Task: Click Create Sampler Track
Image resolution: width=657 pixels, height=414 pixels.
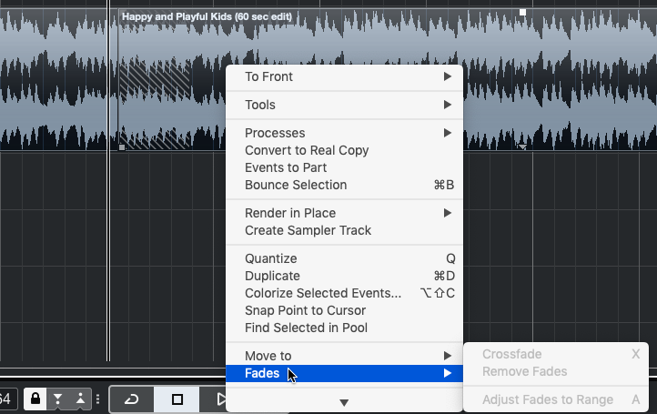Action: coord(308,230)
